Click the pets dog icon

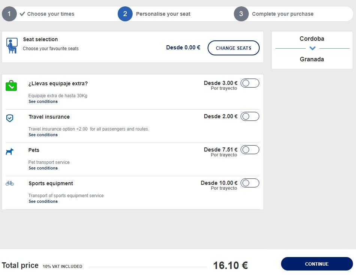9,152
